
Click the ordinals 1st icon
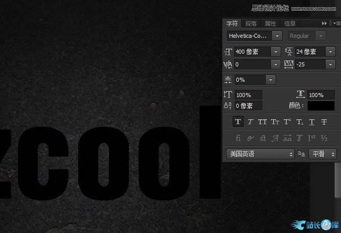pyautogui.click(x=312, y=138)
